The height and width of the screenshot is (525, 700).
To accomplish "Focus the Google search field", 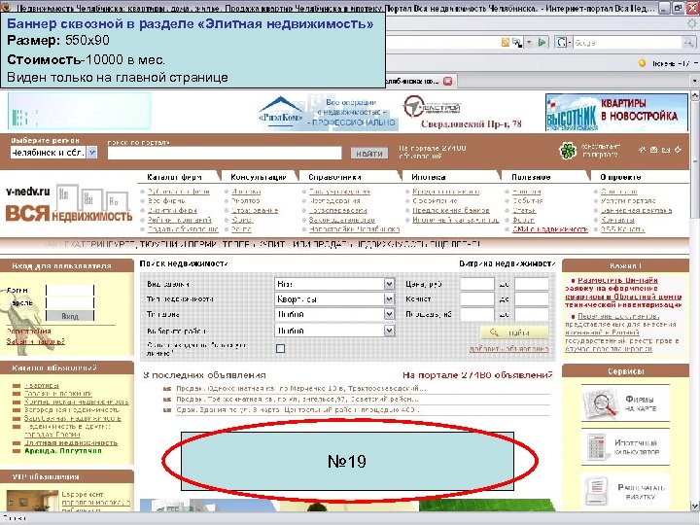I will [628, 43].
